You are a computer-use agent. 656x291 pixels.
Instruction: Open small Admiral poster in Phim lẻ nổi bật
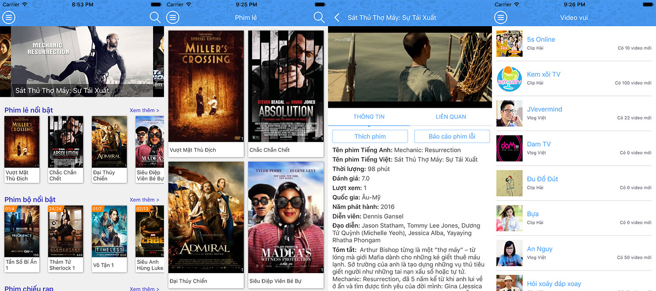point(109,142)
